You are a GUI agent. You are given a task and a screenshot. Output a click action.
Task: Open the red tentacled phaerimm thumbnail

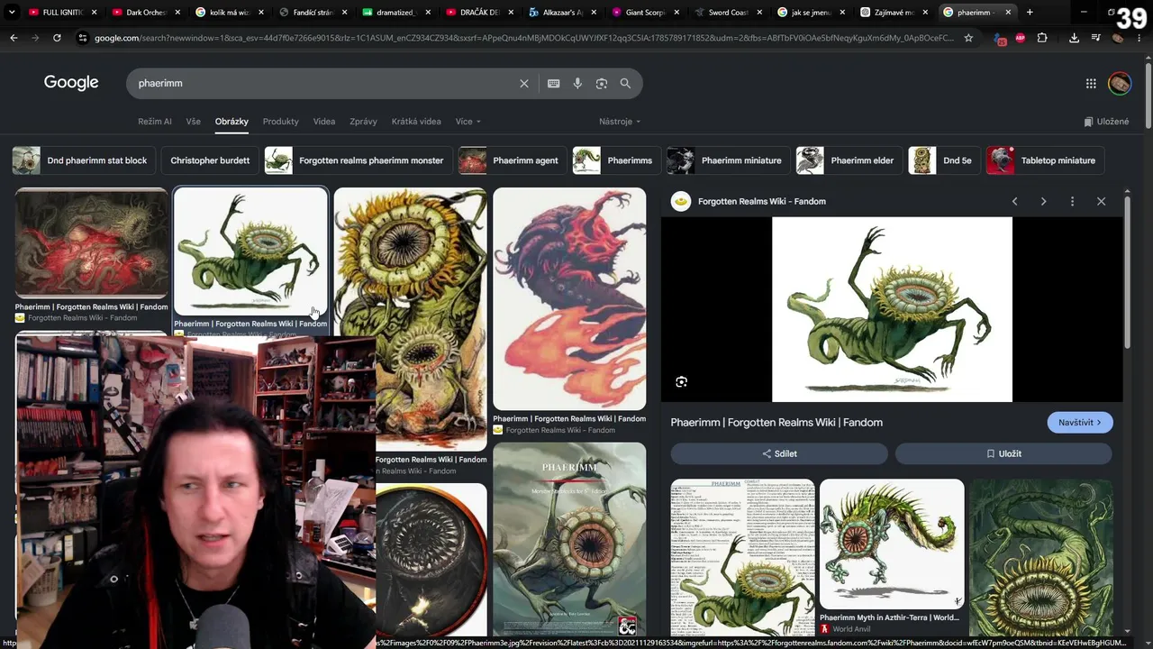(91, 242)
